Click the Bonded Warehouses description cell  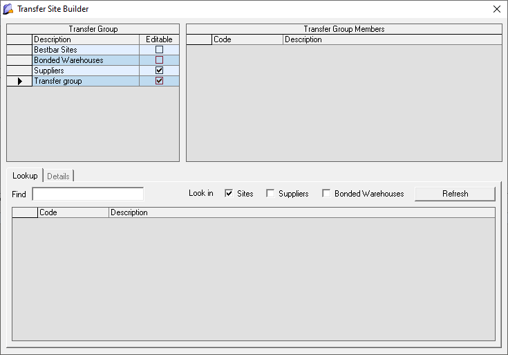[x=85, y=60]
